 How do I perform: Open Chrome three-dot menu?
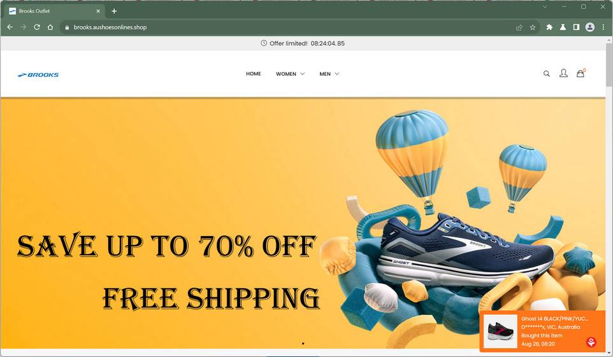click(x=603, y=27)
